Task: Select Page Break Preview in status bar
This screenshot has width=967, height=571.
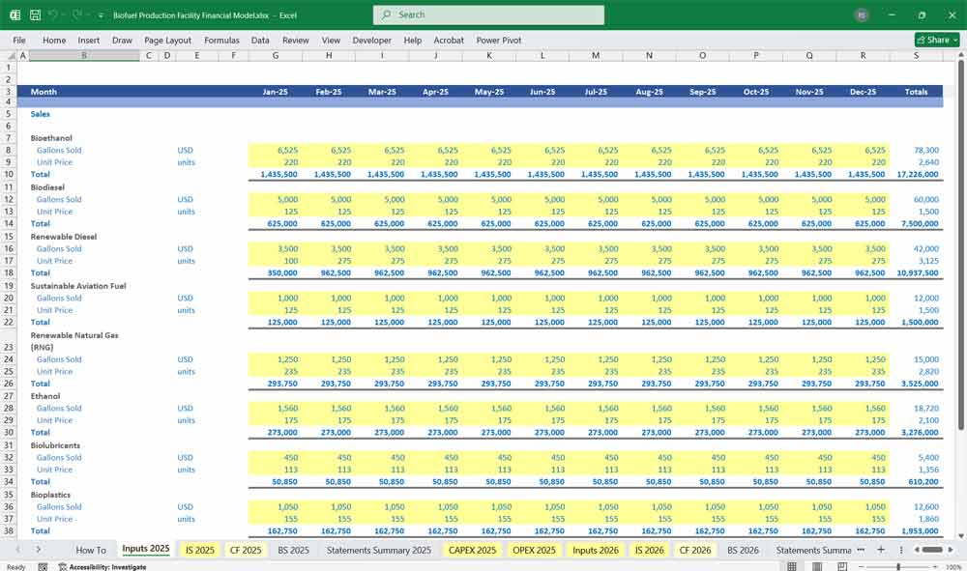Action: point(841,566)
